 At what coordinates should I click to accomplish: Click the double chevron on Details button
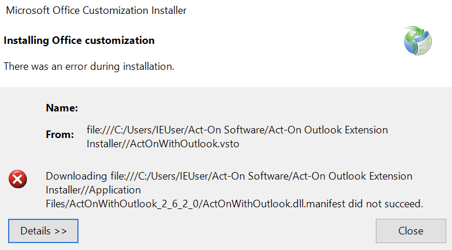61,232
